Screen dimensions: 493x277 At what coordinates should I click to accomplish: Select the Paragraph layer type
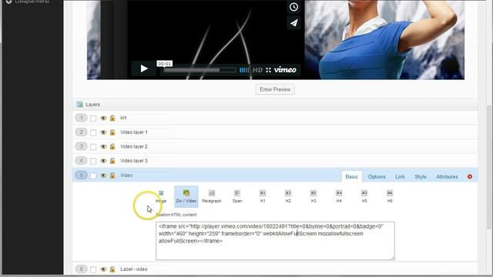[212, 196]
